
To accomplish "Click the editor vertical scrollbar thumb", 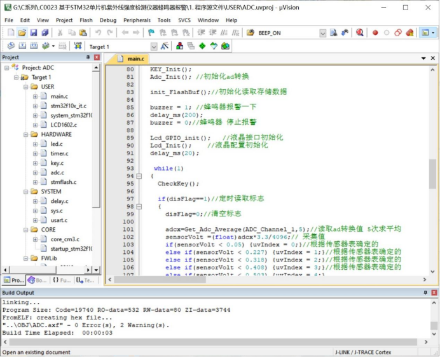I will click(432, 174).
